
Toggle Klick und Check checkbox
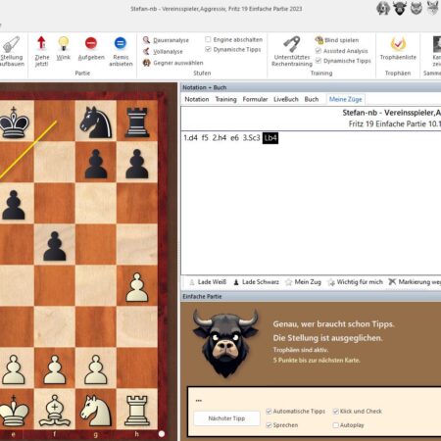point(335,411)
